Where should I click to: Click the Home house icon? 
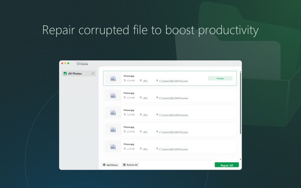78,64
